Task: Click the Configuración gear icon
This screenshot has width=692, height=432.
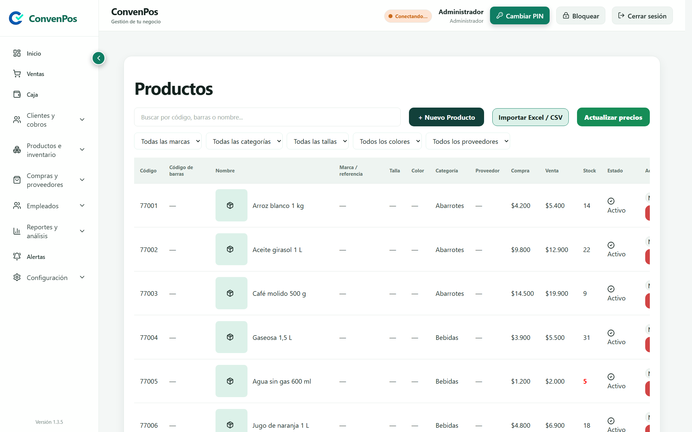Action: pyautogui.click(x=17, y=277)
